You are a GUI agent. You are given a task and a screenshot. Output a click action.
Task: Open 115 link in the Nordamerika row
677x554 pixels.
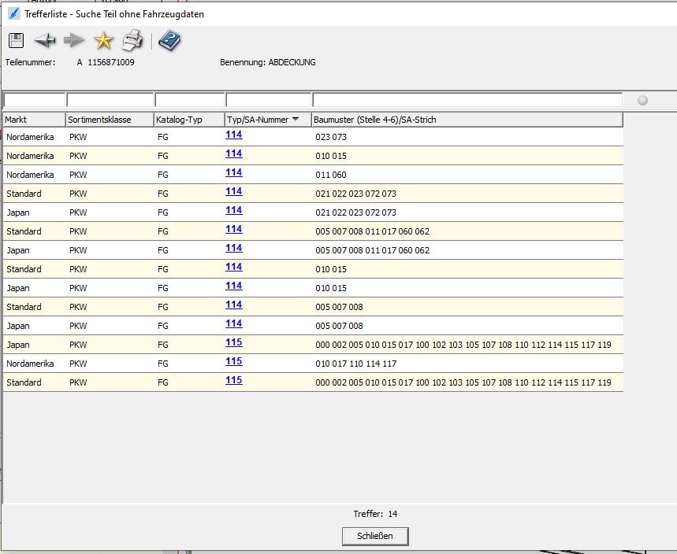(233, 361)
